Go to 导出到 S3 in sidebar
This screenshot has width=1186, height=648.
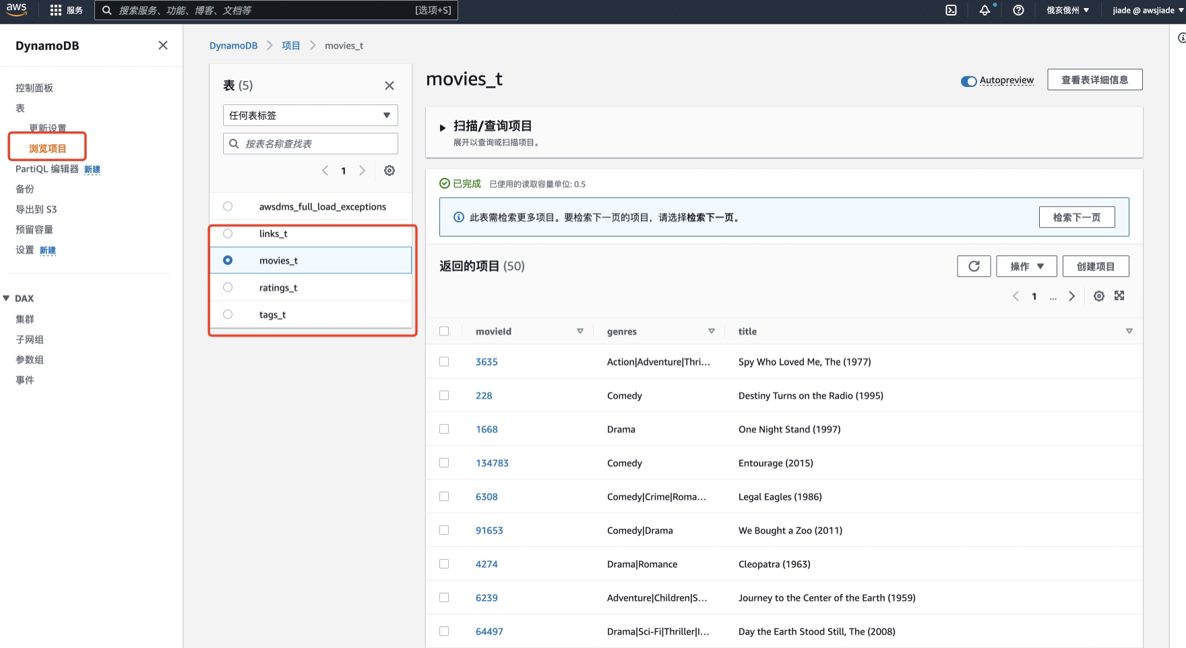point(36,209)
